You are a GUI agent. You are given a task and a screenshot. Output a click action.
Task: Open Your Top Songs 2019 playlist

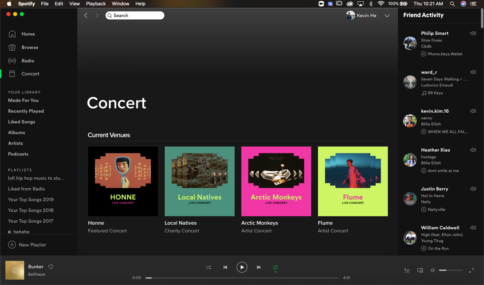point(31,199)
